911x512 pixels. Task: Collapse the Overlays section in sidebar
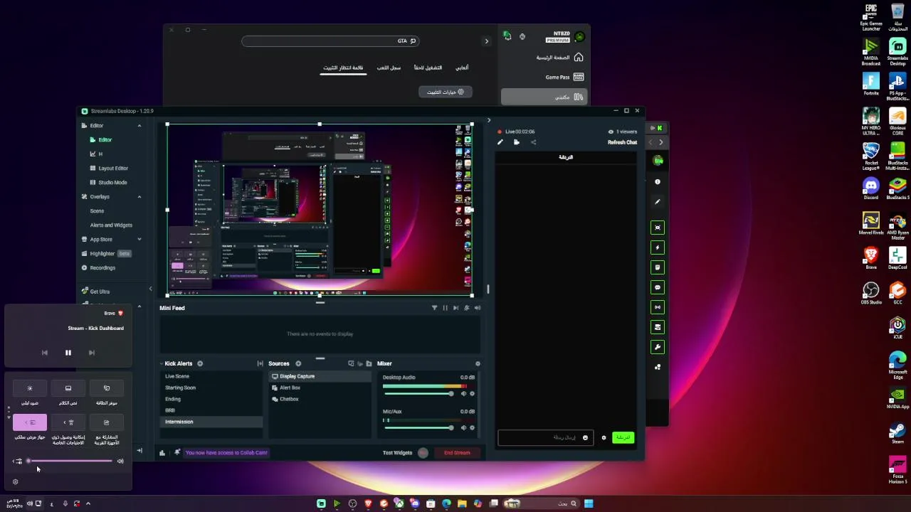coord(139,197)
